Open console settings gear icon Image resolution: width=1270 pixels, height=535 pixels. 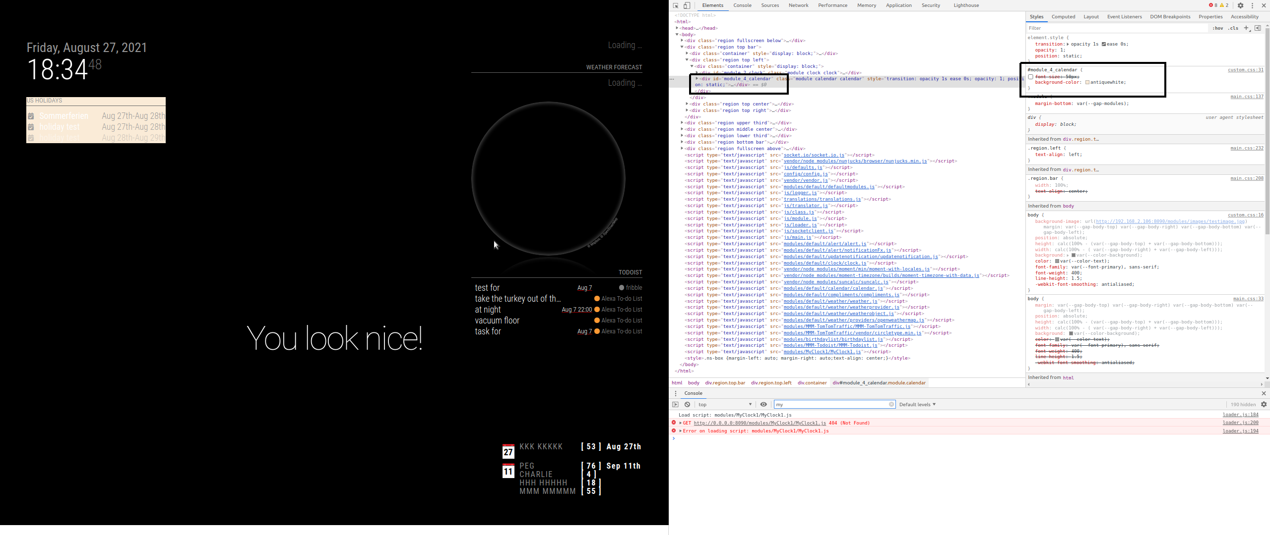(1264, 404)
